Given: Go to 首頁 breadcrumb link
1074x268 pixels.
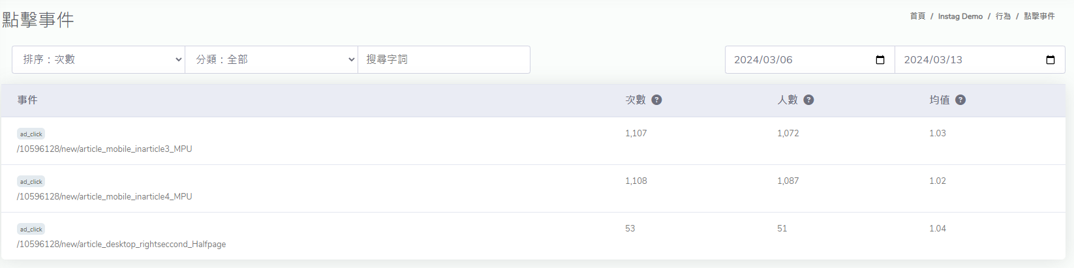Looking at the screenshot, I should point(917,16).
